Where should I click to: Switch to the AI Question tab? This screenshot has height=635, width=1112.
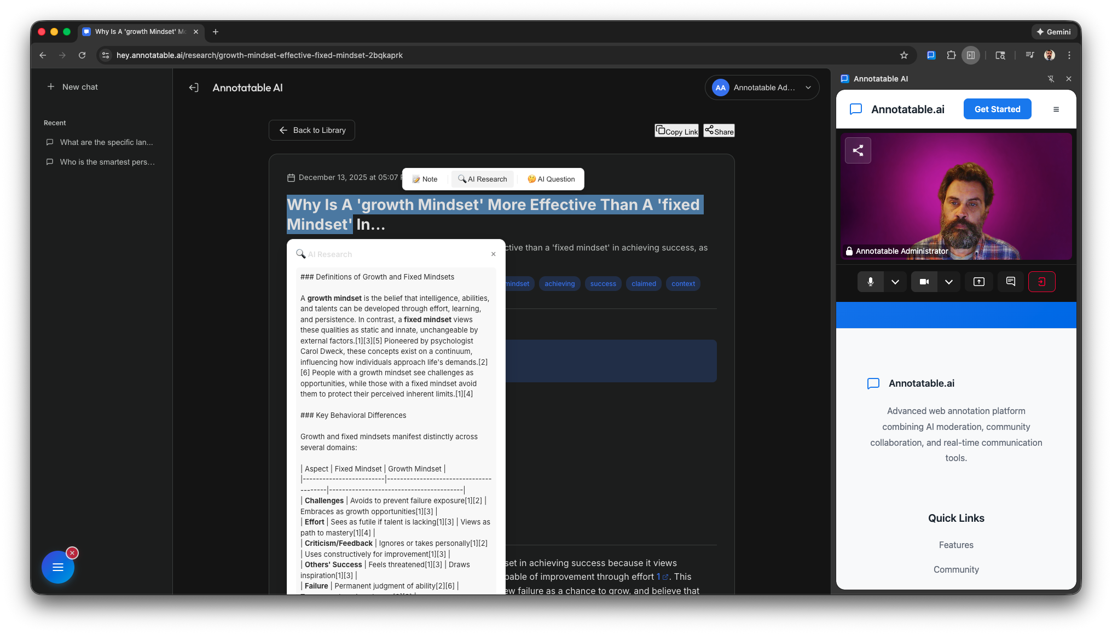(x=551, y=179)
